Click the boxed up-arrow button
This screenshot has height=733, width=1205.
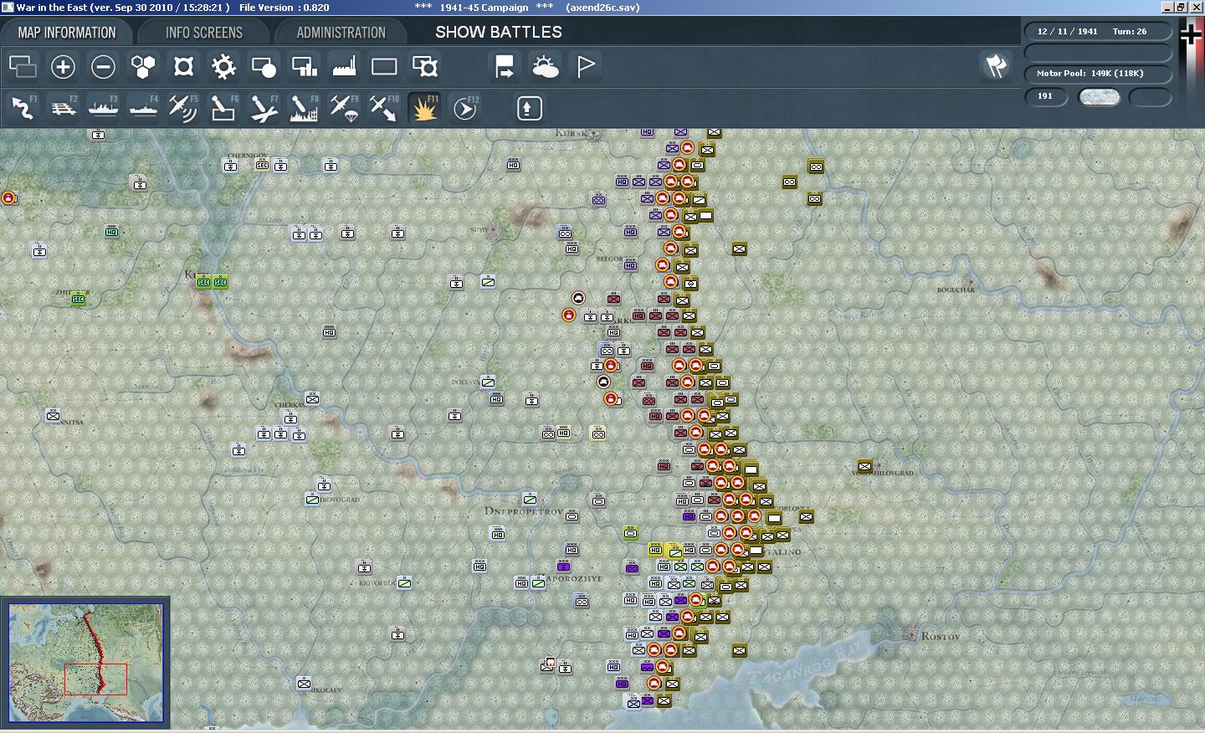pyautogui.click(x=529, y=108)
